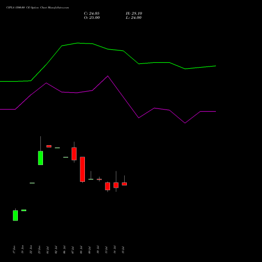Click the tall green candlestick for 23 Jun
This screenshot has width=262, height=262.
pos(40,158)
